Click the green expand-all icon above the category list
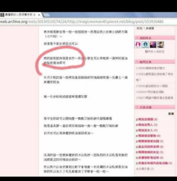 [169, 114]
